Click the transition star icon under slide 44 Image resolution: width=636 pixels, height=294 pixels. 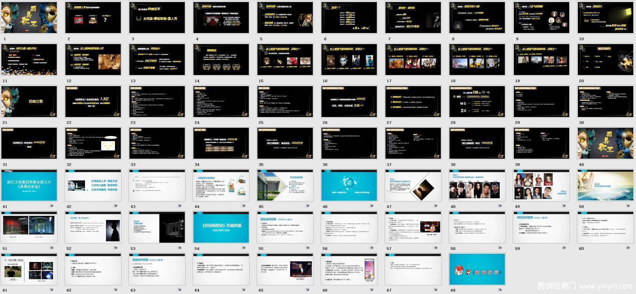(x=244, y=206)
